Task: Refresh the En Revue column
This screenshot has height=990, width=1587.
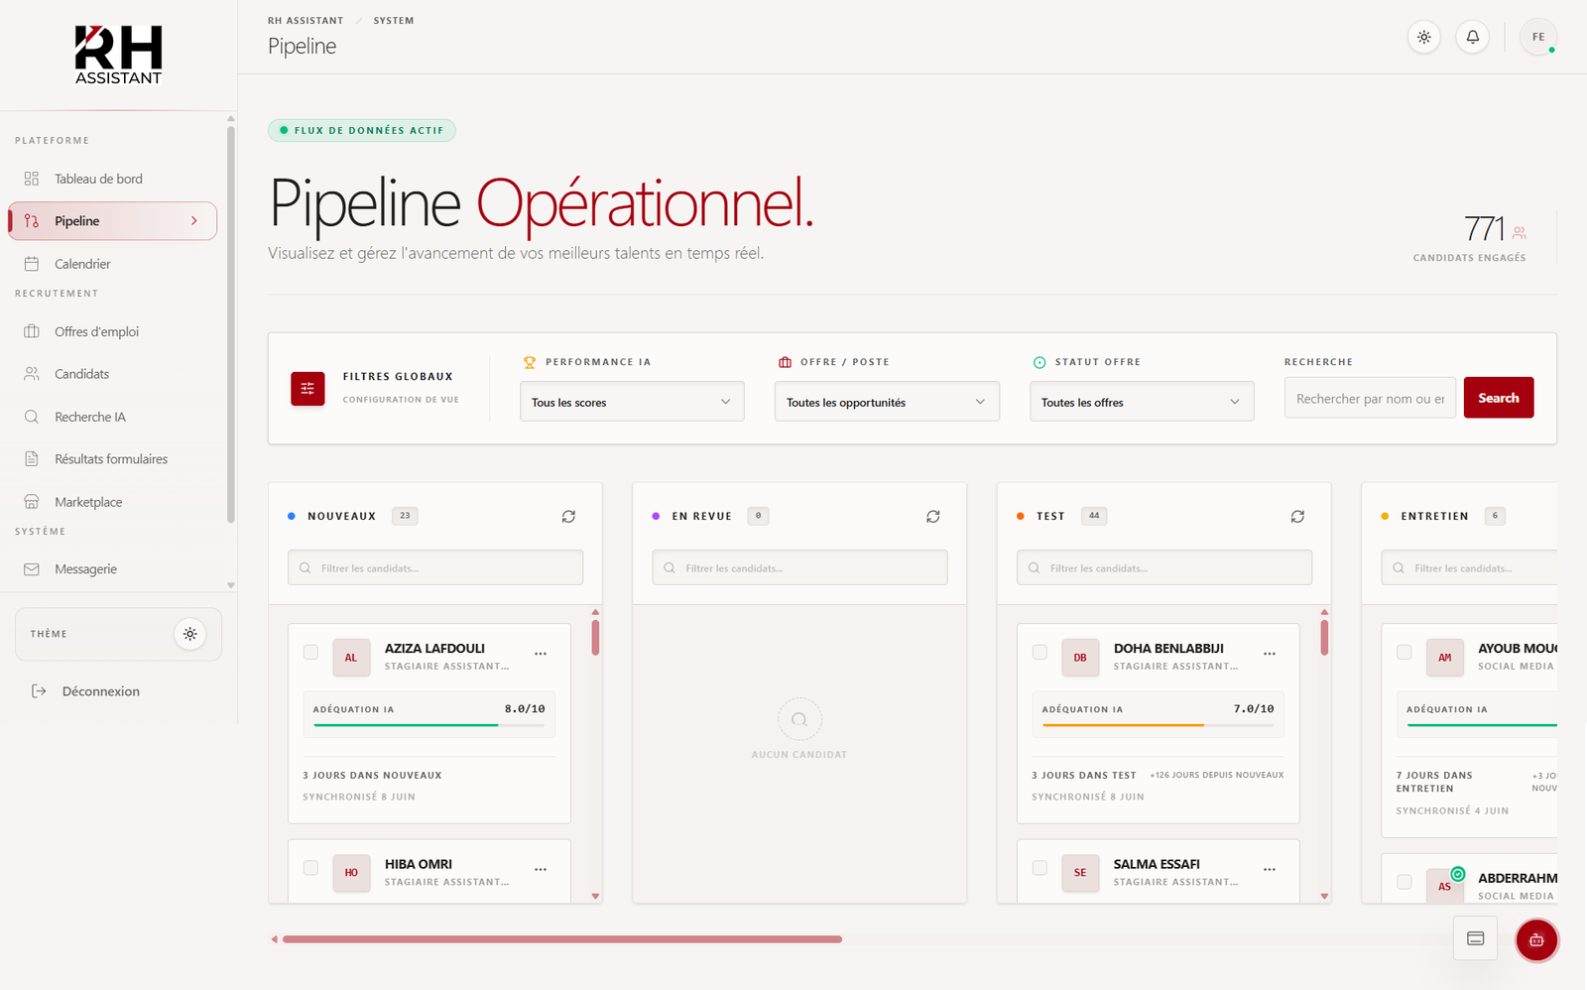Action: click(933, 516)
